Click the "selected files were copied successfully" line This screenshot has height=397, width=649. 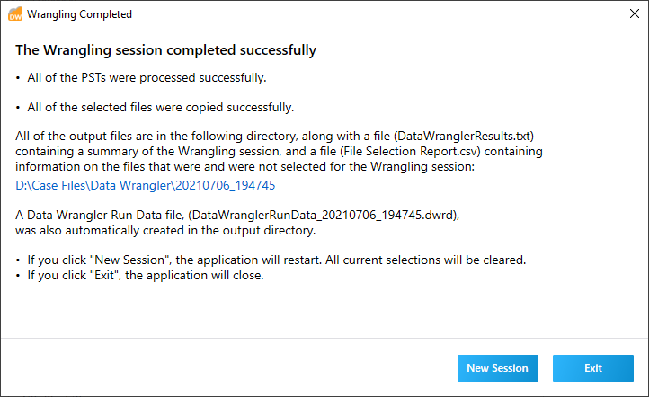pyautogui.click(x=161, y=108)
